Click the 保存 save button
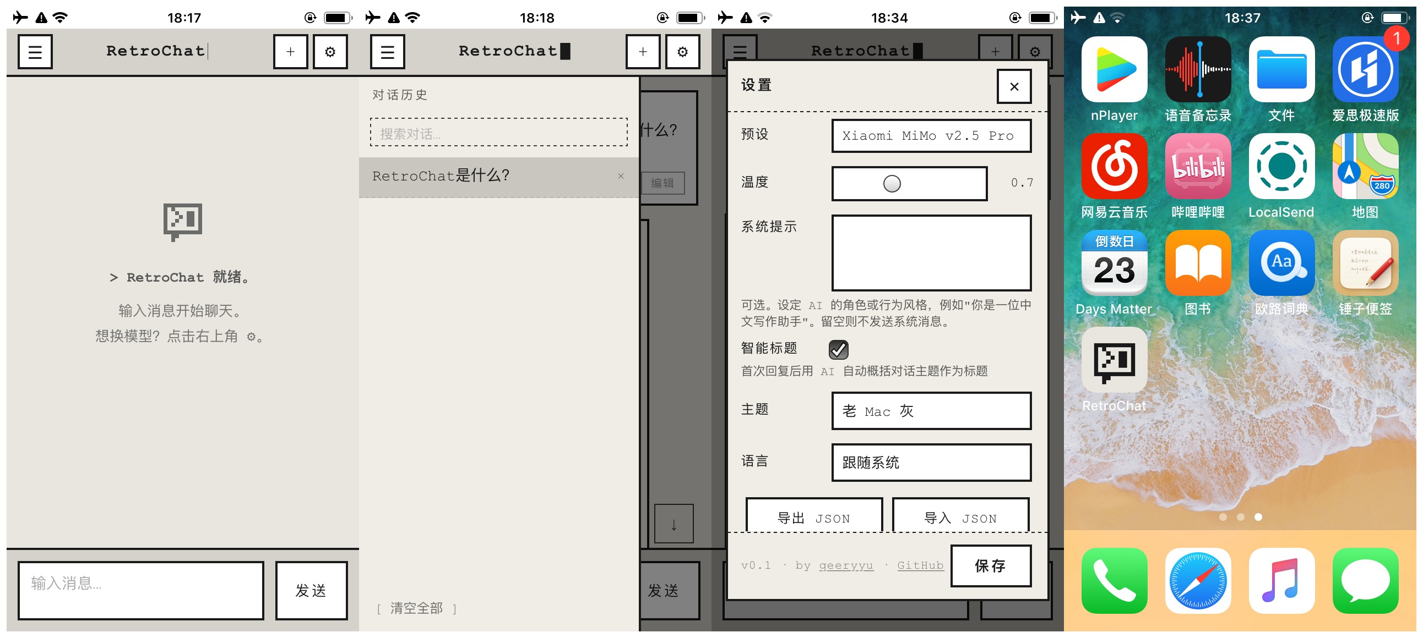Viewport: 1423px width, 638px height. coord(991,566)
